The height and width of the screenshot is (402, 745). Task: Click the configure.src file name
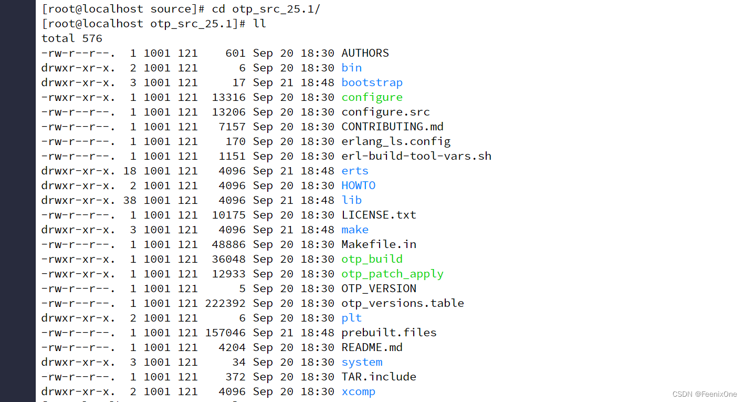tap(385, 112)
